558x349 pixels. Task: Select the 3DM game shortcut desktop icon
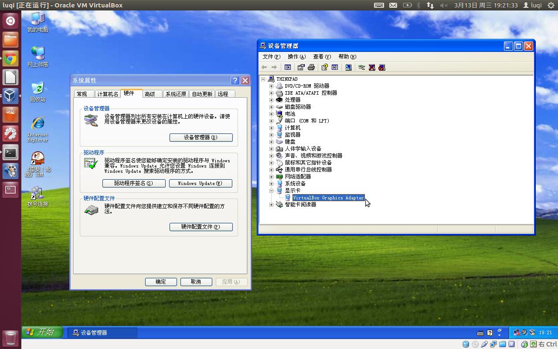[x=38, y=164]
